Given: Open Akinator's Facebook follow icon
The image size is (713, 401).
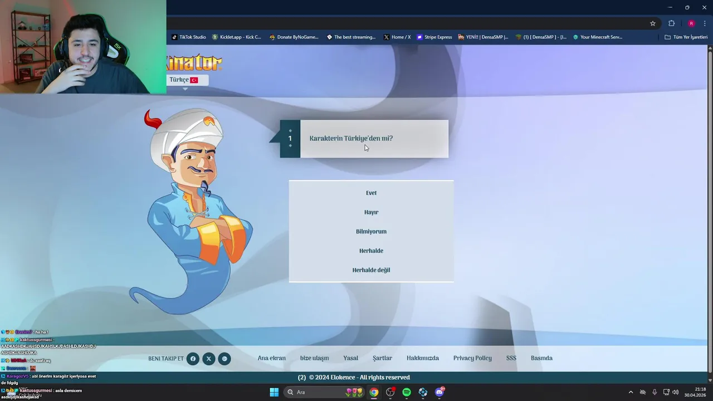Looking at the screenshot, I should (193, 359).
